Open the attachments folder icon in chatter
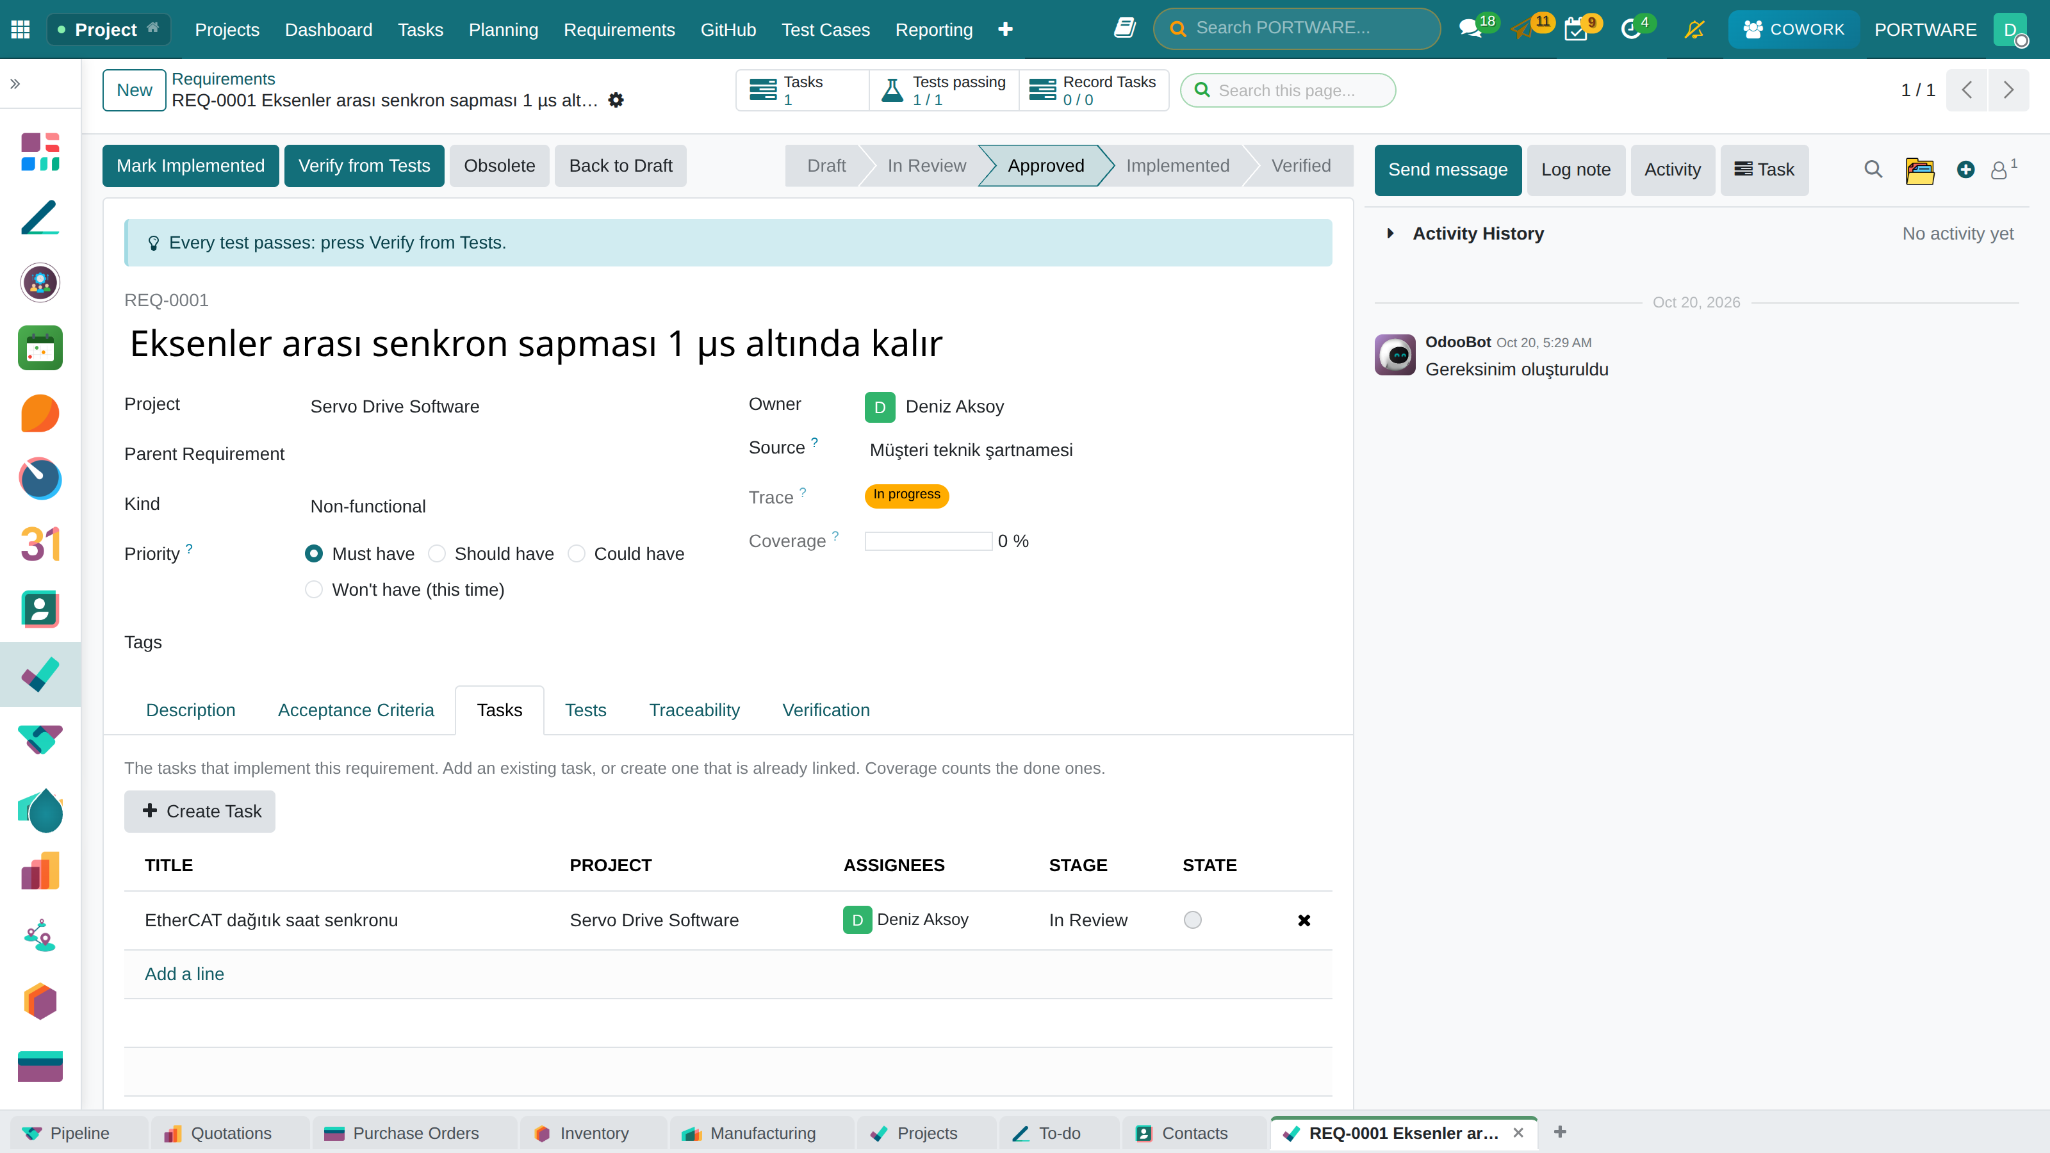This screenshot has width=2050, height=1153. 1919,170
